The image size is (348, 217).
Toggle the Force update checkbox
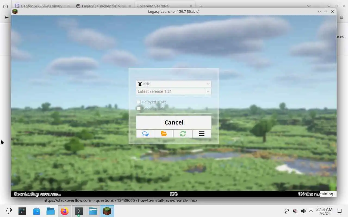(139, 108)
